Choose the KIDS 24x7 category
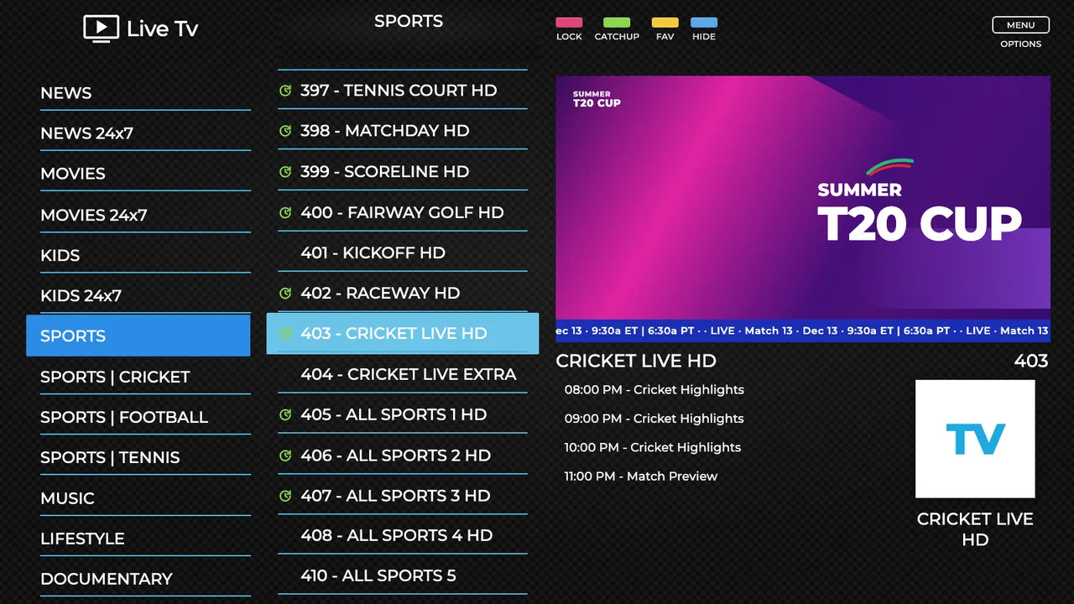 [145, 295]
